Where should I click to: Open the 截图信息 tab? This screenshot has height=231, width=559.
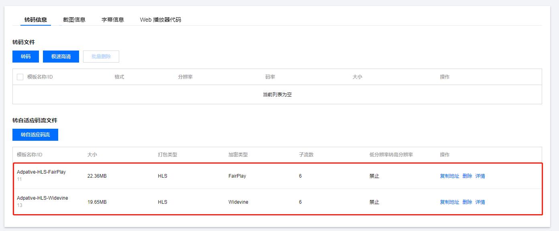click(x=74, y=19)
